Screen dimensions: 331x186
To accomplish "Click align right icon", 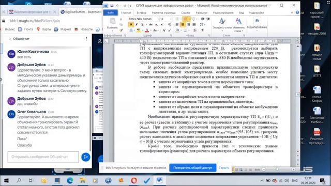I will tap(188, 24).
